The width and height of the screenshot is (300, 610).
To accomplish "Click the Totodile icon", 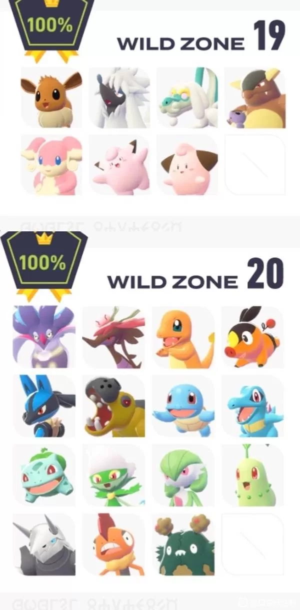I will click(x=252, y=406).
